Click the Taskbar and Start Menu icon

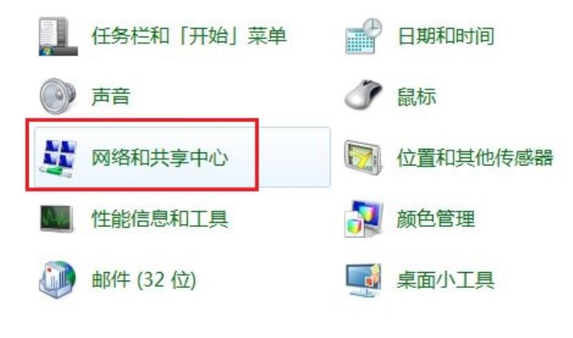(x=58, y=37)
